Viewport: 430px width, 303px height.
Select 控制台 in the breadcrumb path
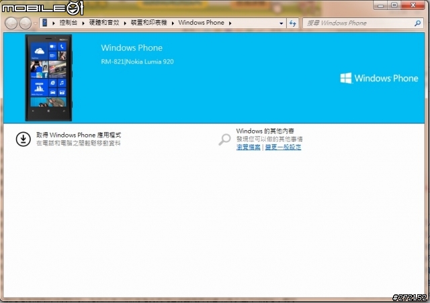(68, 23)
